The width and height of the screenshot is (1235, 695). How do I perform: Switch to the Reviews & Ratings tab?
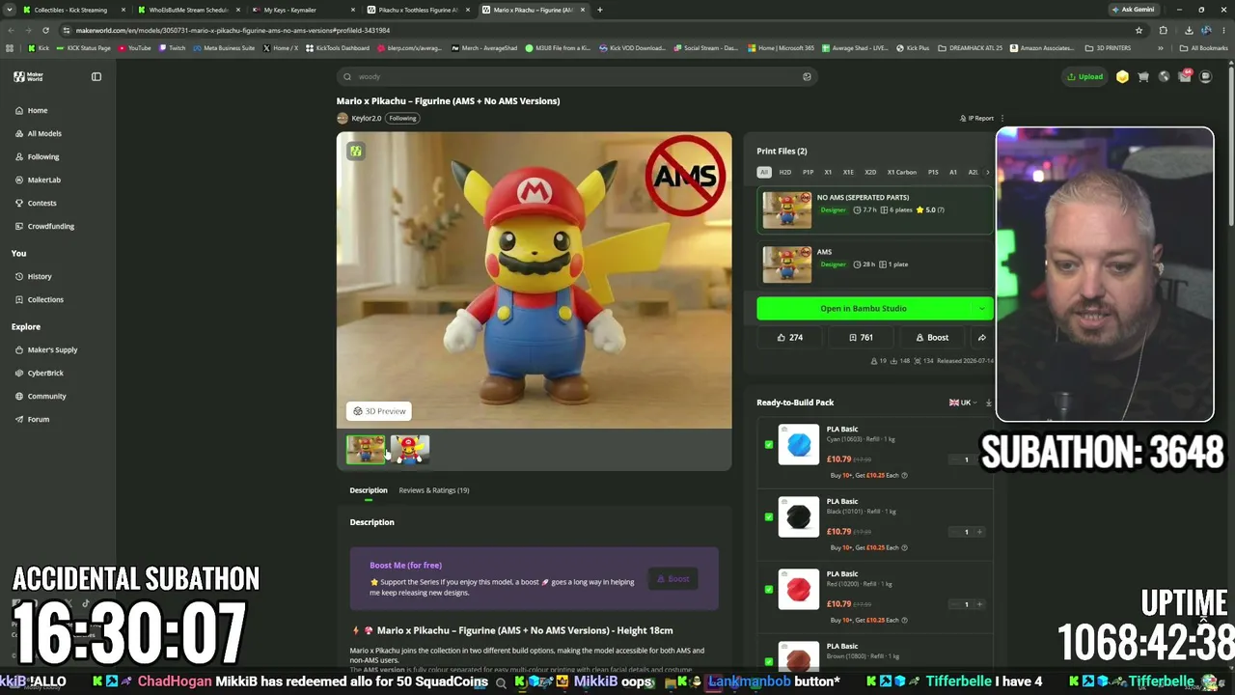tap(434, 490)
